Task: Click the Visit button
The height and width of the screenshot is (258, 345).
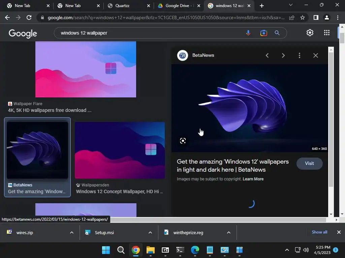Action: coord(309,164)
